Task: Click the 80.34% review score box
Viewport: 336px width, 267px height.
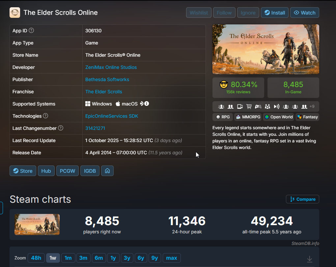Action: click(x=238, y=87)
